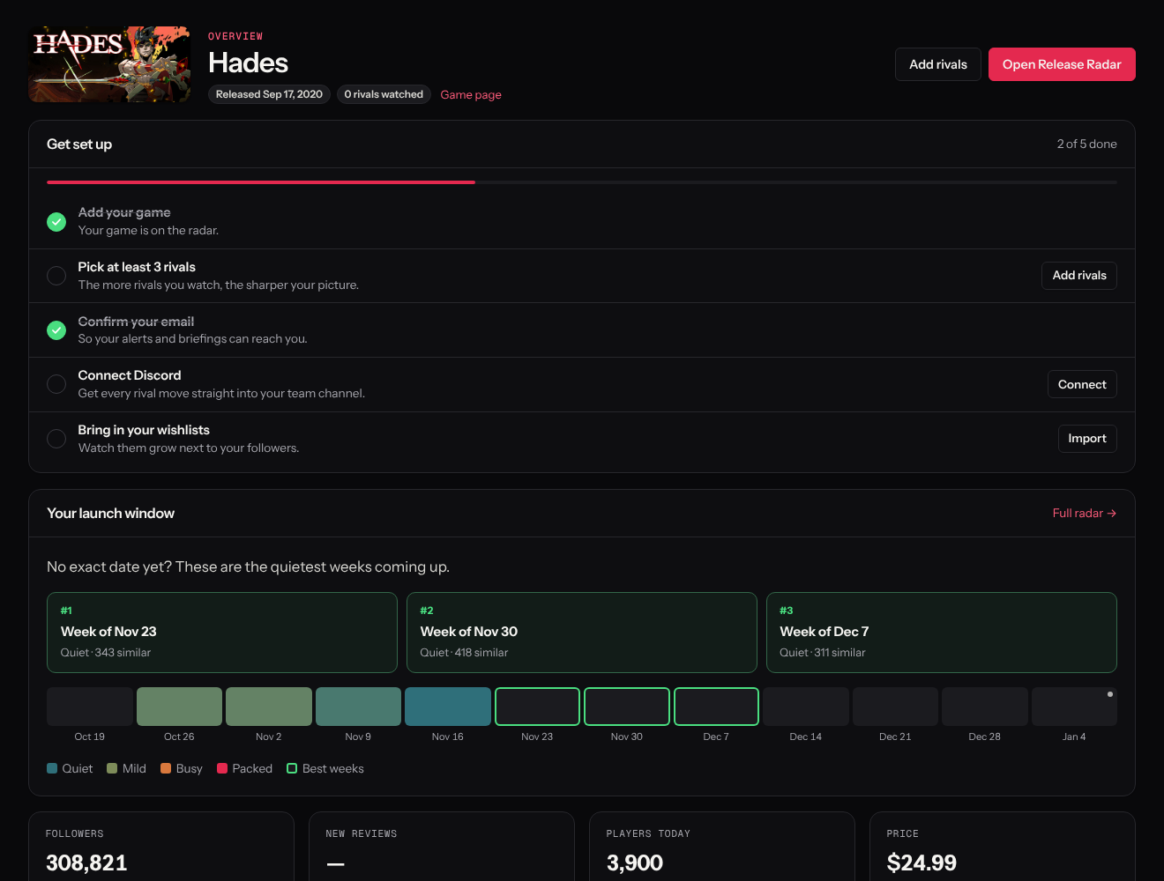Viewport: 1164px width, 881px height.
Task: Check the 'Pick at least 3 rivals' circle
Action: (x=56, y=276)
